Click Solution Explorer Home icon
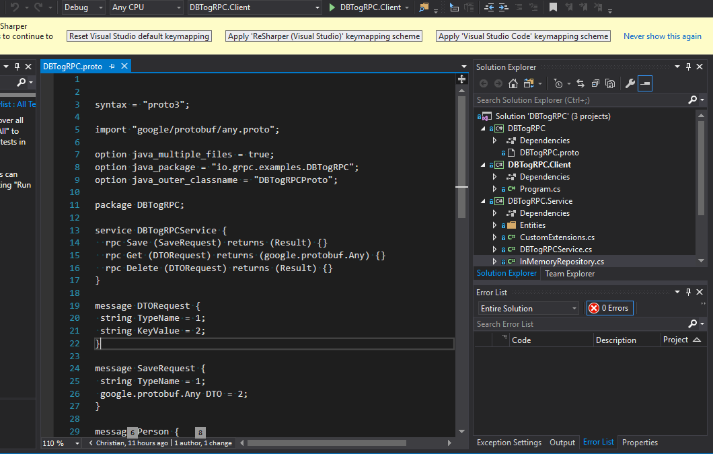The image size is (713, 454). (x=513, y=83)
